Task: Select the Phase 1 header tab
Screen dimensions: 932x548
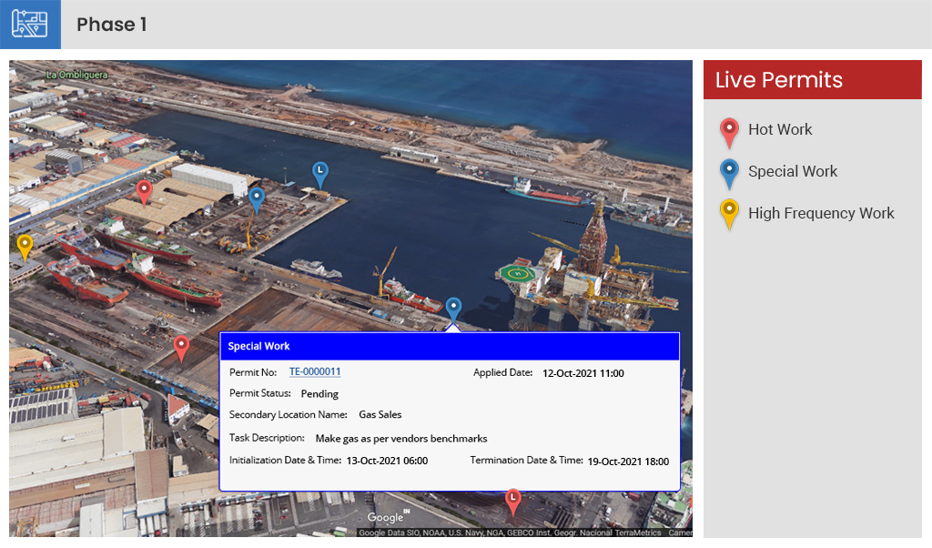Action: click(x=112, y=25)
